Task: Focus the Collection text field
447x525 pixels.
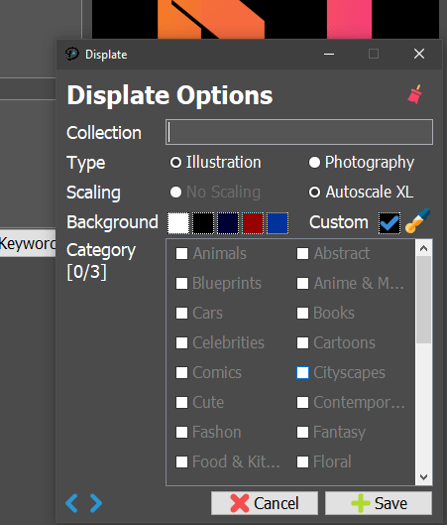Action: pos(299,132)
